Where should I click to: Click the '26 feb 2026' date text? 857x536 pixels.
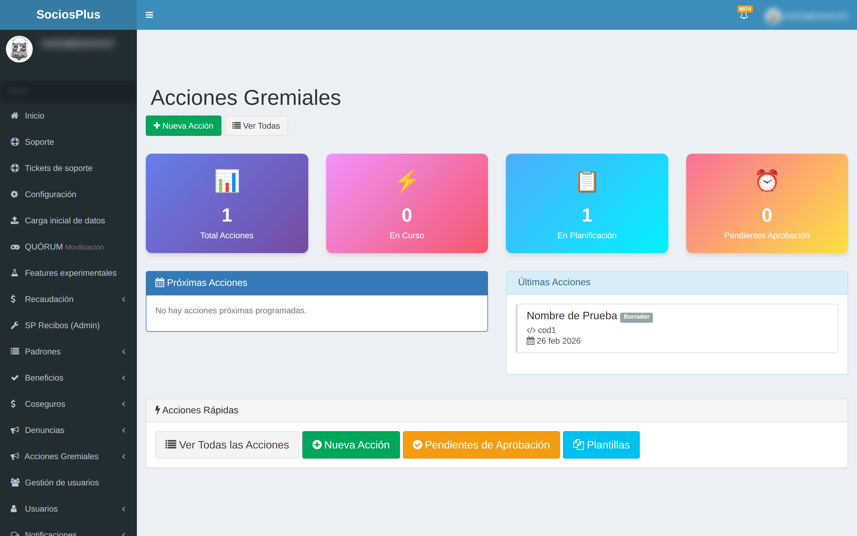click(x=559, y=341)
